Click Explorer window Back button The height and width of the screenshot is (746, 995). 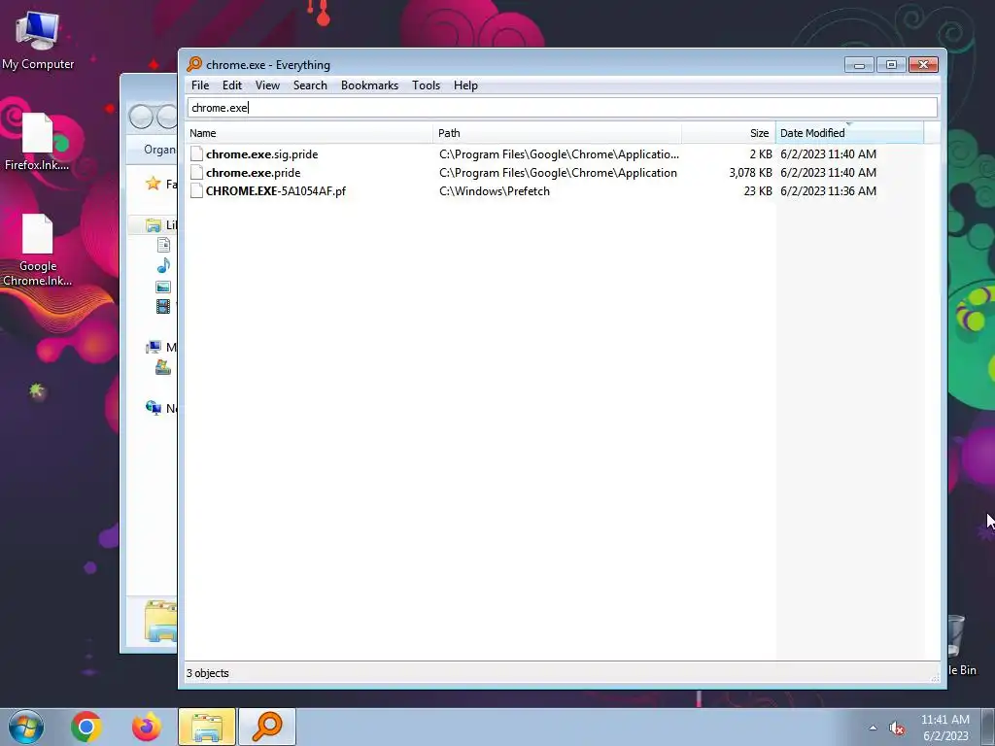(x=141, y=117)
